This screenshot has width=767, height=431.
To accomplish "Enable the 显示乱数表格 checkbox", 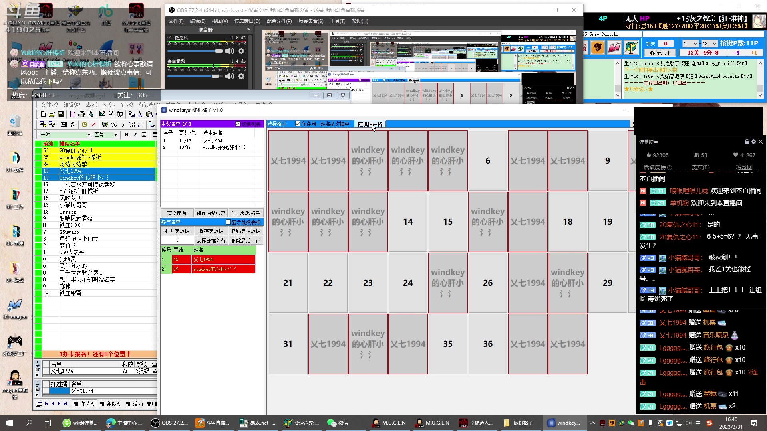I will click(229, 222).
